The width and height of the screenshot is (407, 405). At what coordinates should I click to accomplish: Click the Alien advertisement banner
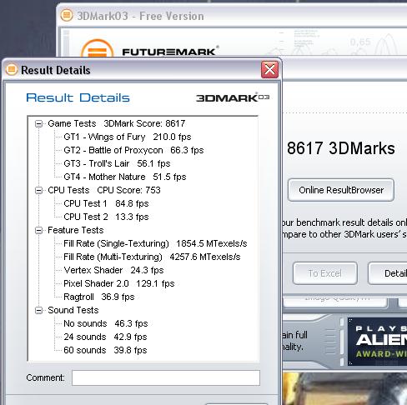(377, 342)
